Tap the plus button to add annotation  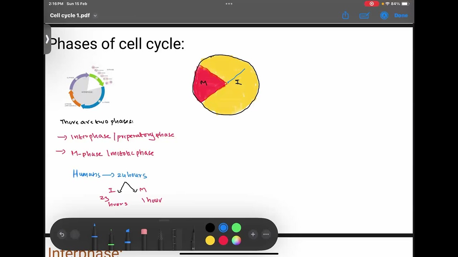[x=253, y=235]
